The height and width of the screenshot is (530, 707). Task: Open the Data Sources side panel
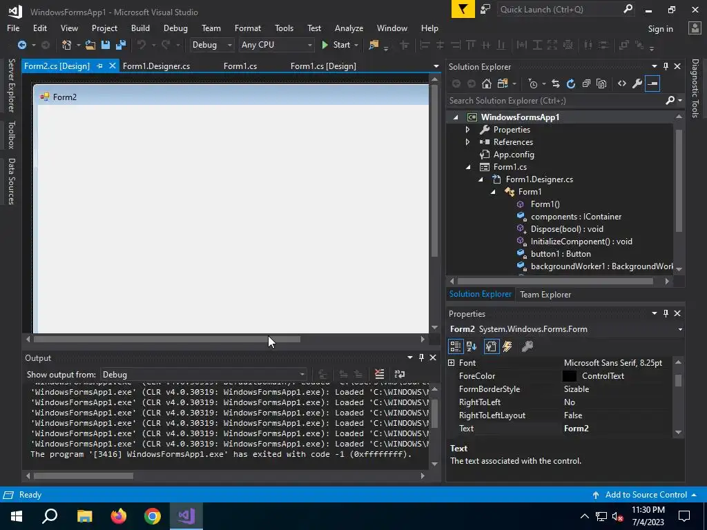(11, 181)
